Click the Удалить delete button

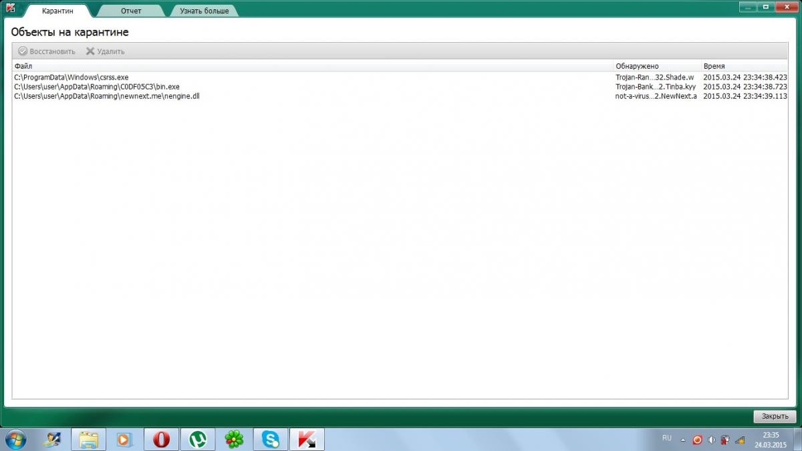[x=106, y=51]
